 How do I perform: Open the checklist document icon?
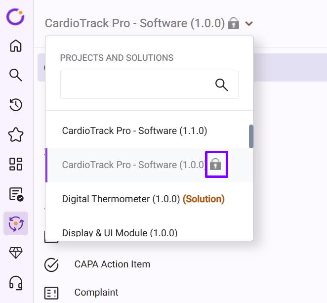tap(16, 194)
